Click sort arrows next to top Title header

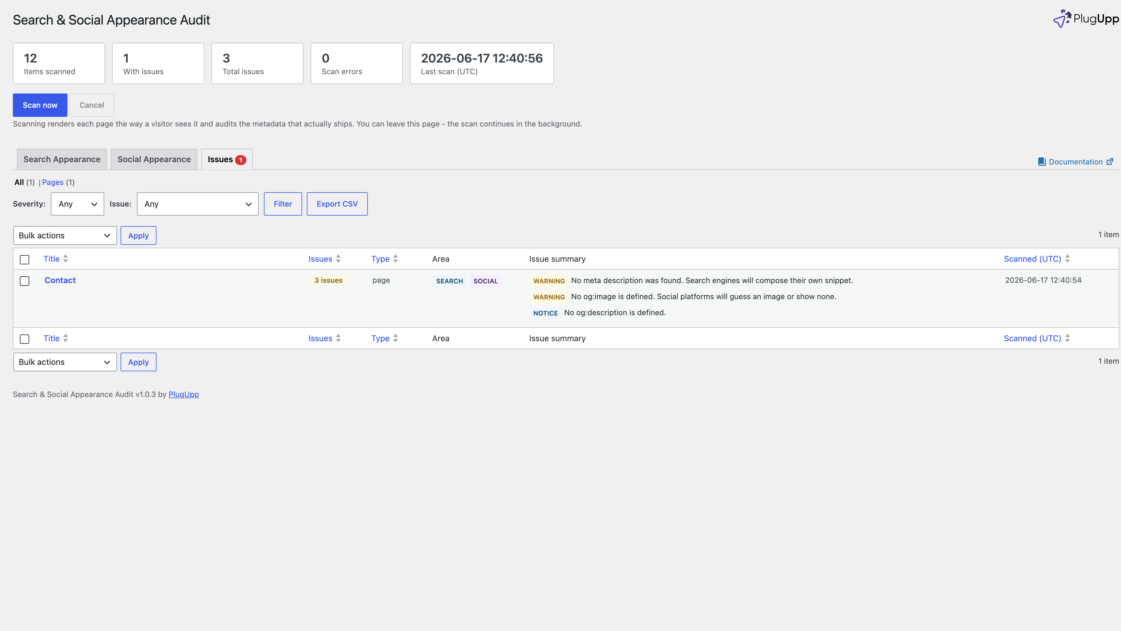click(x=65, y=259)
